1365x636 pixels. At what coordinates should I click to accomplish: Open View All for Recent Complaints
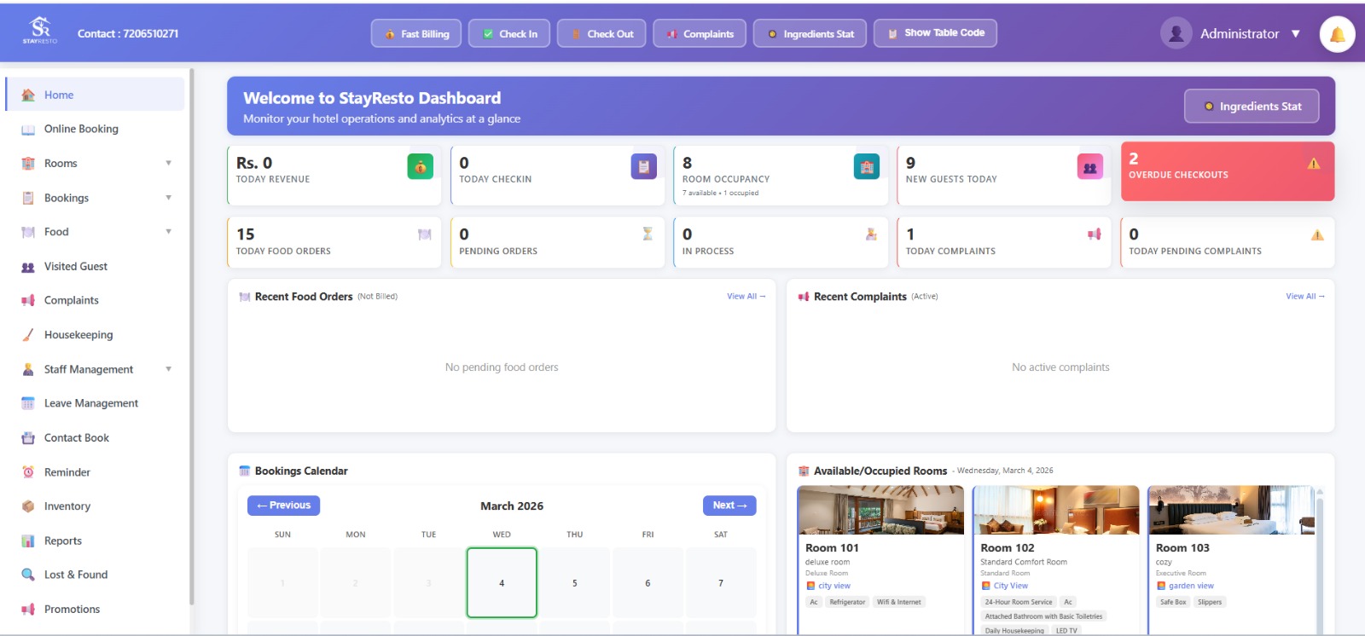click(1305, 297)
